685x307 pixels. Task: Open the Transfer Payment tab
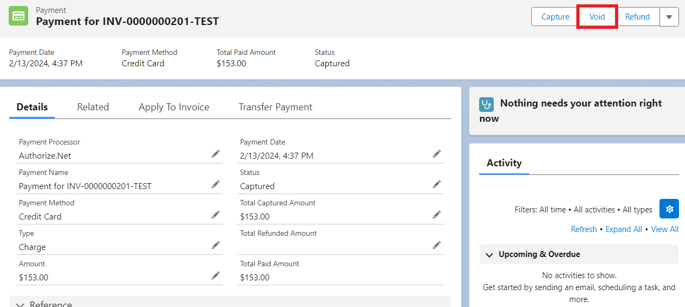point(275,107)
